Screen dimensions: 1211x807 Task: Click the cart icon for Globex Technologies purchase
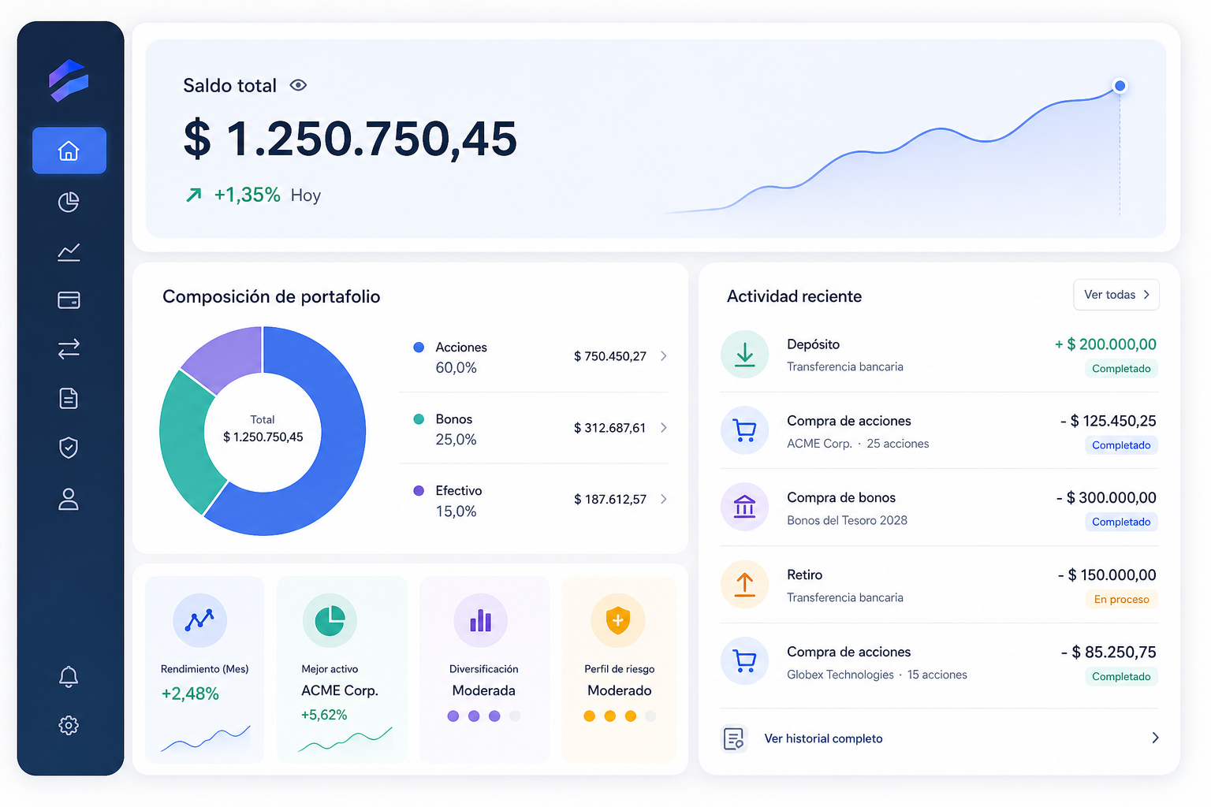pyautogui.click(x=744, y=660)
